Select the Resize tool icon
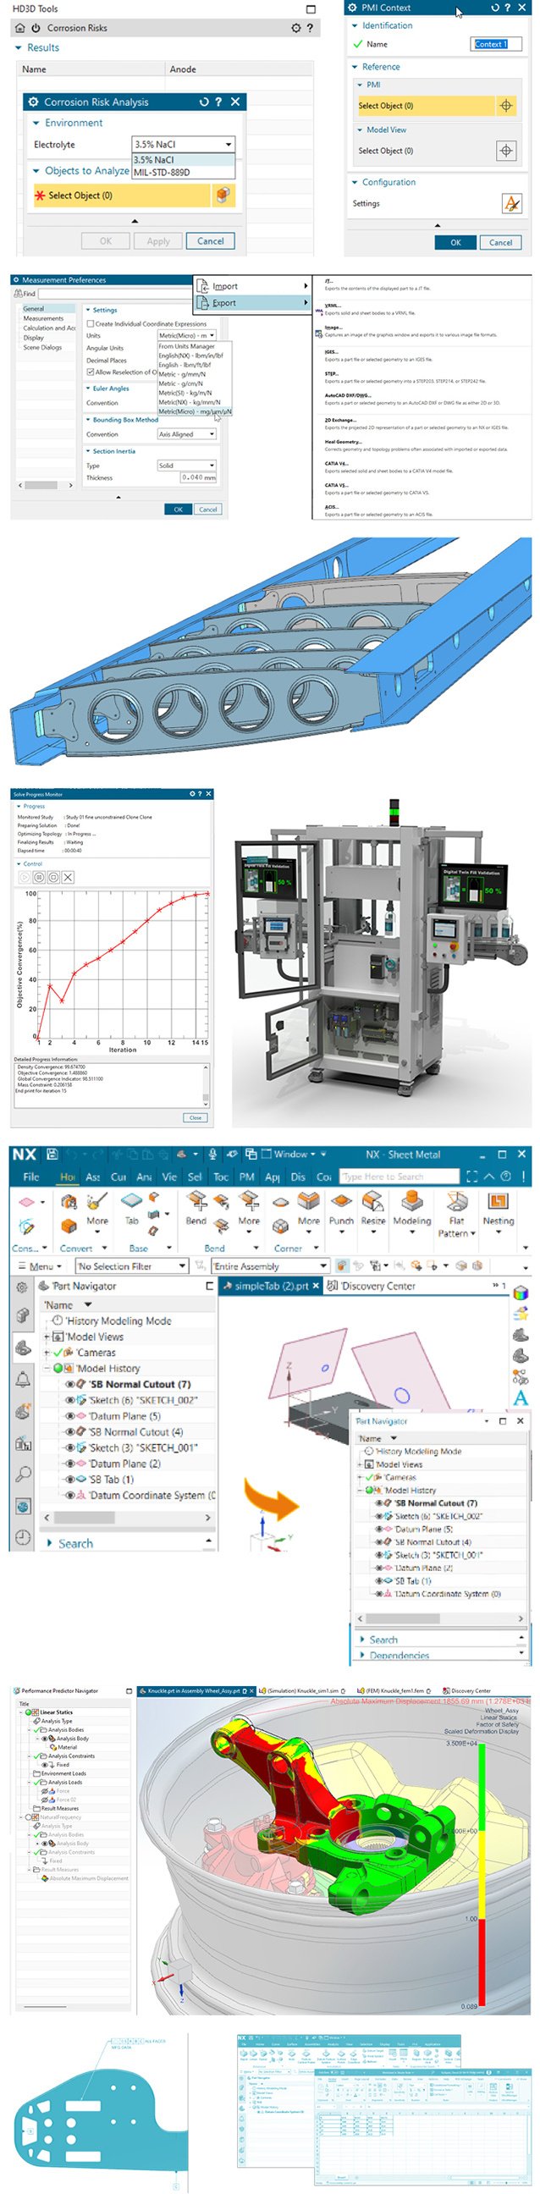Screen dimensions: 540x2194 373,1202
